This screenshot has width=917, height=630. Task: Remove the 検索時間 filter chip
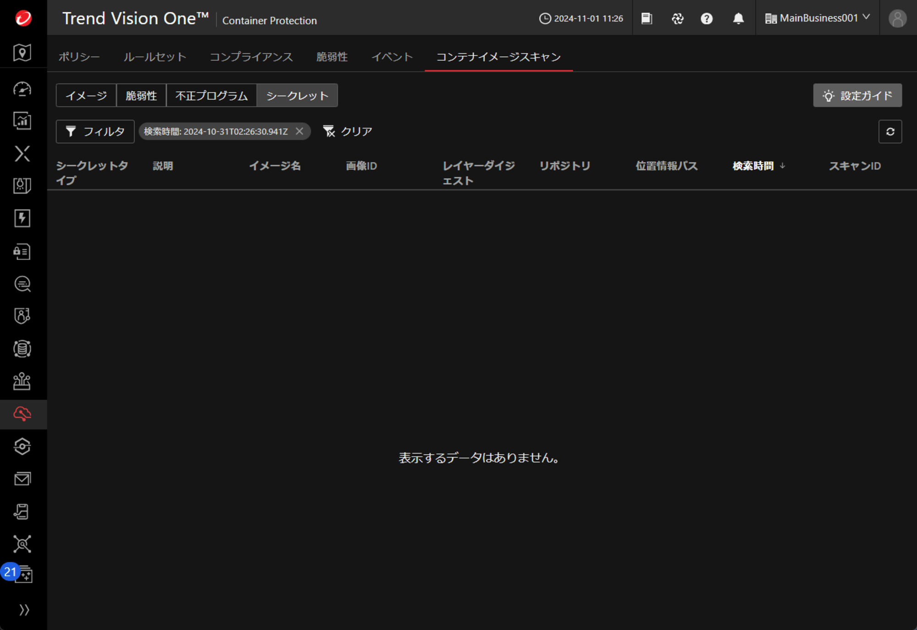tap(299, 132)
